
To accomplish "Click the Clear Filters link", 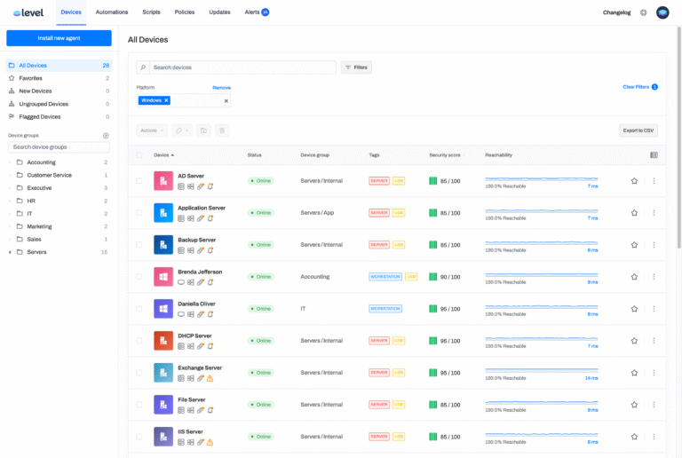I will coord(636,87).
